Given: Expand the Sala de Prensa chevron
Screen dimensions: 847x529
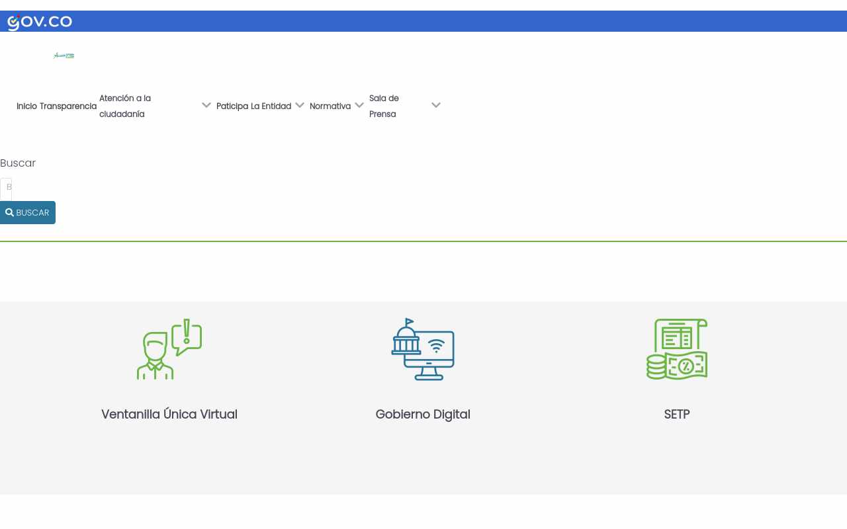Looking at the screenshot, I should pyautogui.click(x=436, y=105).
